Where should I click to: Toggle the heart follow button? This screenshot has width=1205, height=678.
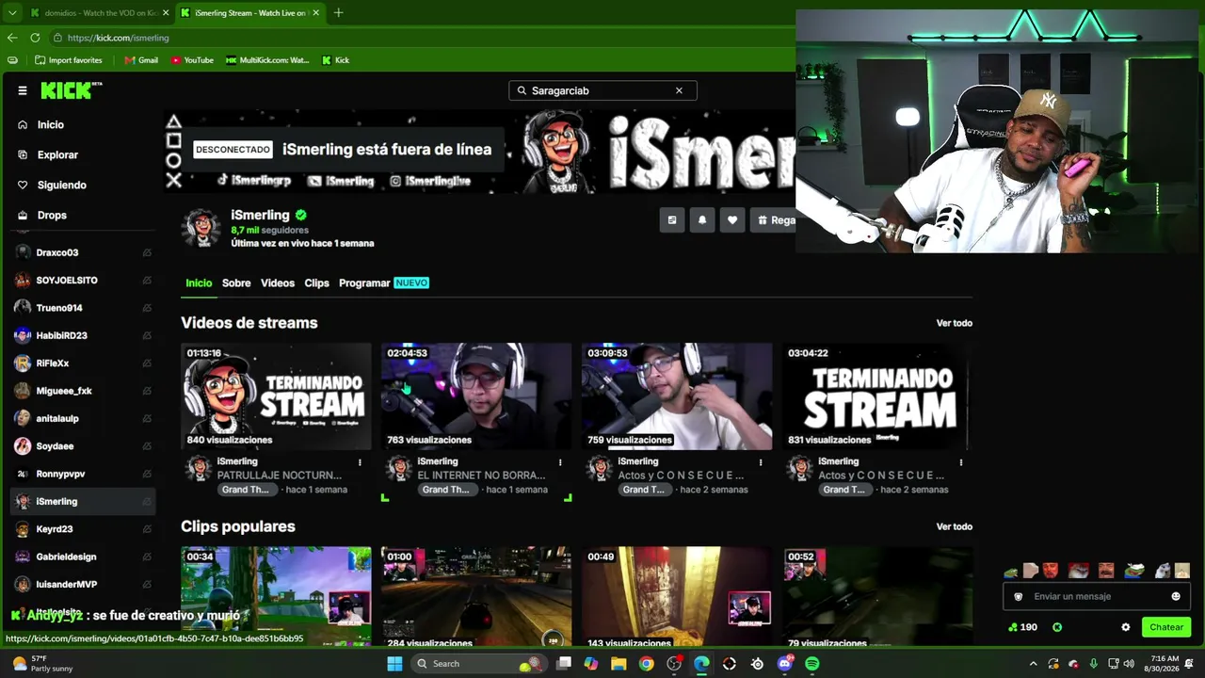(x=732, y=220)
